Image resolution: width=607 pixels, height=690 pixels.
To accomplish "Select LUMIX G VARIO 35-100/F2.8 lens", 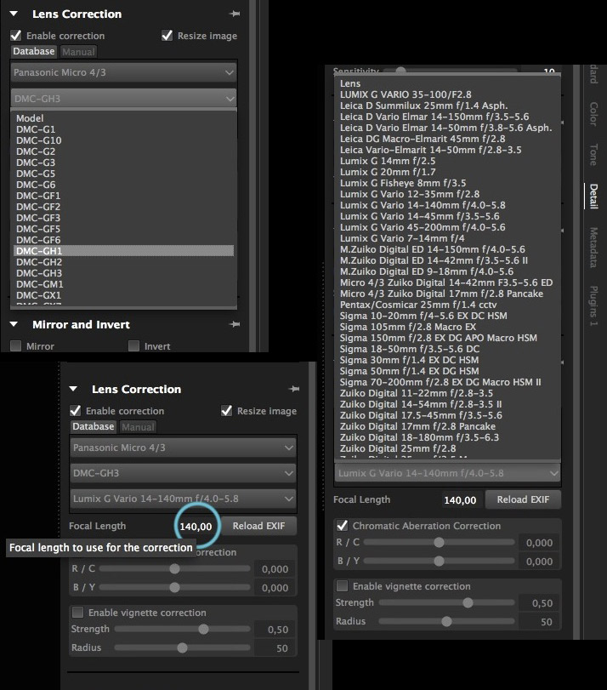I will coord(448,94).
